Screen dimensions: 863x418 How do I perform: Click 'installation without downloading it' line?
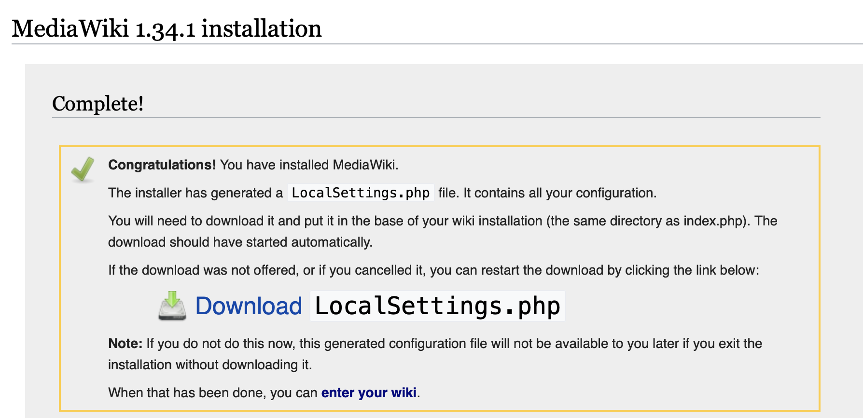(209, 364)
